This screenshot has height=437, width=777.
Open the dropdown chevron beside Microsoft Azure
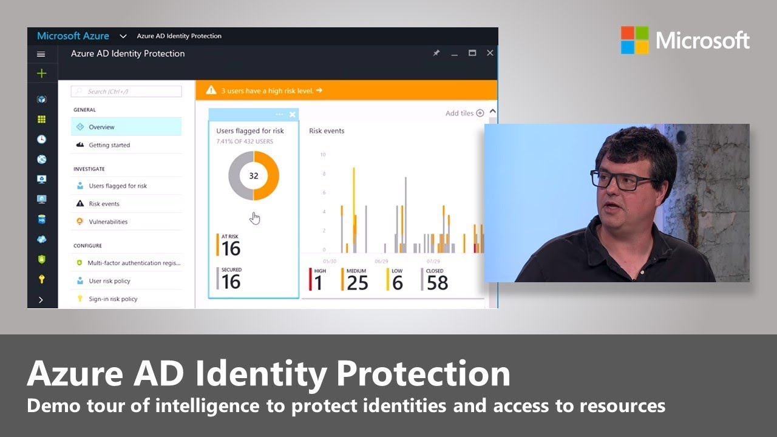tap(123, 36)
